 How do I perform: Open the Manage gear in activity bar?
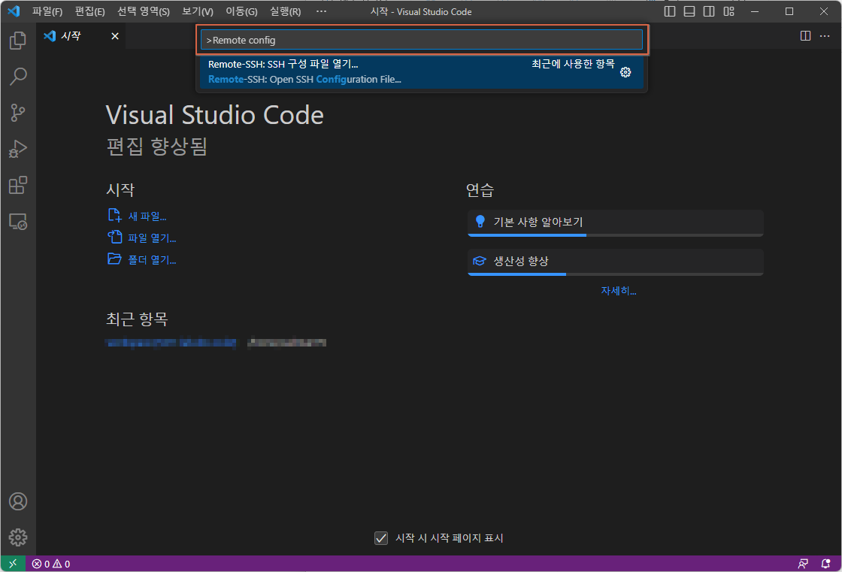point(18,537)
